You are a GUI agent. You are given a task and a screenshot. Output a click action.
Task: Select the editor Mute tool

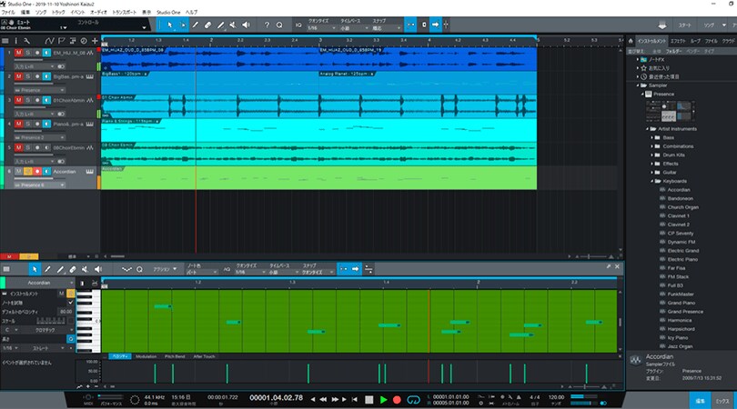(86, 269)
